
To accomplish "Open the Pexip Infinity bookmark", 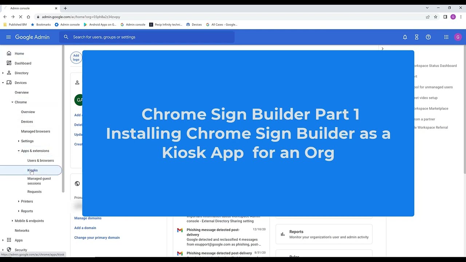I will pyautogui.click(x=166, y=24).
